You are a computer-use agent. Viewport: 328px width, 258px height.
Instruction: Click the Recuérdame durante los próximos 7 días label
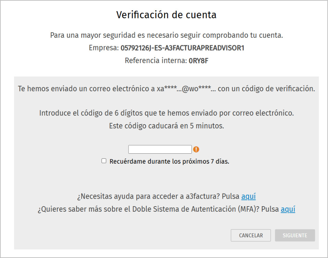point(169,162)
